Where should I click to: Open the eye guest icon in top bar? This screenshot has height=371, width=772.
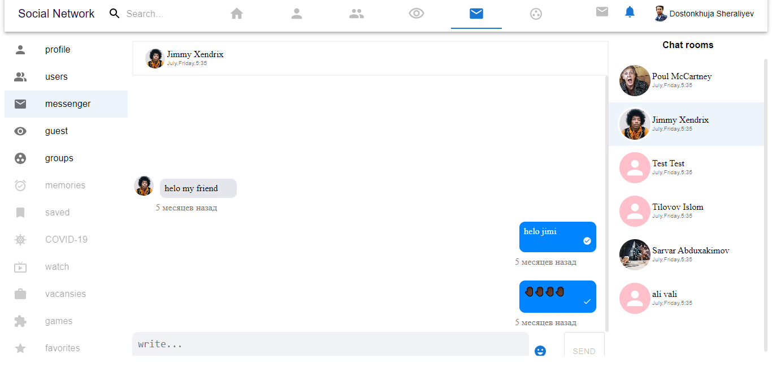click(x=417, y=14)
